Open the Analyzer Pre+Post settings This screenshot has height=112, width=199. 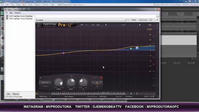129,96
